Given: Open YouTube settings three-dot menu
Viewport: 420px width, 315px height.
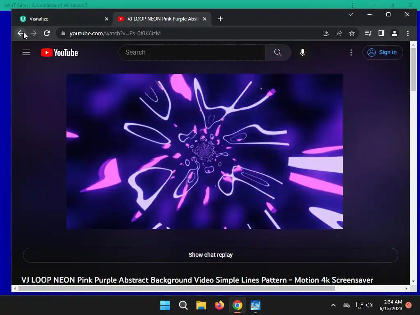Looking at the screenshot, I should pos(351,52).
